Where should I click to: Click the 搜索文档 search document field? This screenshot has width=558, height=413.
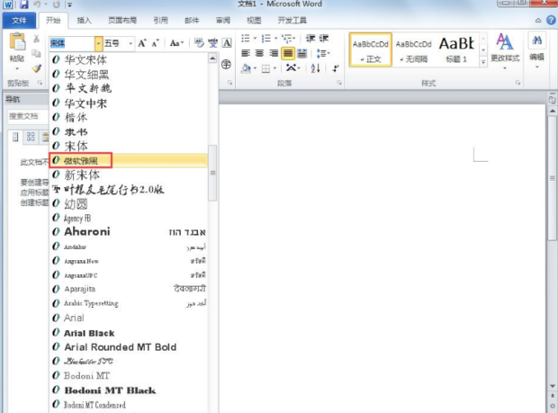pos(28,116)
